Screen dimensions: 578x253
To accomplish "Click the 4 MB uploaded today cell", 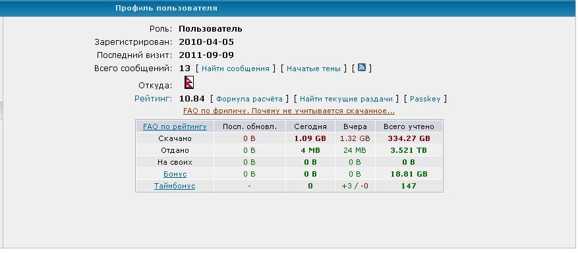I will click(x=310, y=150).
